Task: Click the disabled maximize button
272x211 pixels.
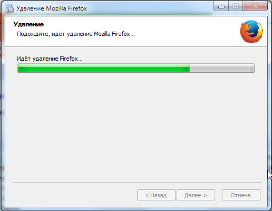Action: (236, 6)
